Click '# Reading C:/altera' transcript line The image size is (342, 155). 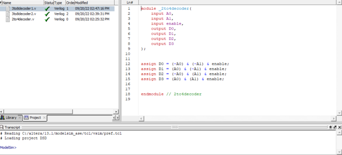[x=61, y=133]
